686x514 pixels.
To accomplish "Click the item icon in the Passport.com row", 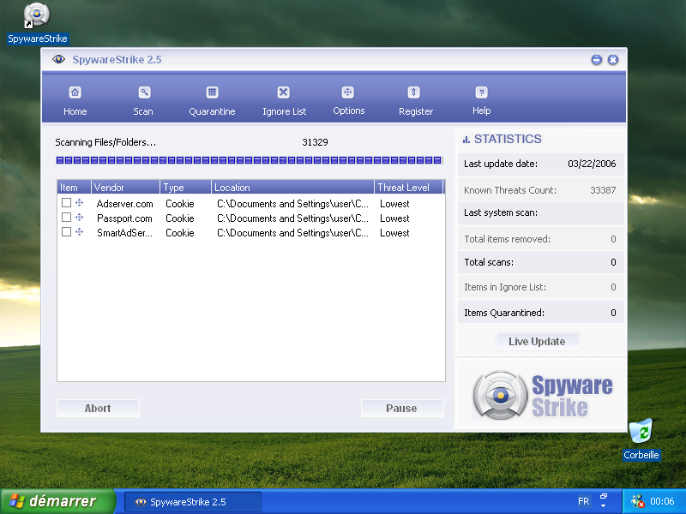I will [79, 217].
